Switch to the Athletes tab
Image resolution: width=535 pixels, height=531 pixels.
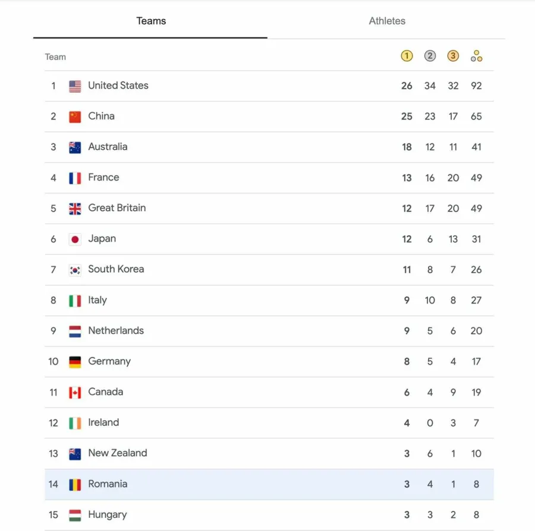(387, 21)
